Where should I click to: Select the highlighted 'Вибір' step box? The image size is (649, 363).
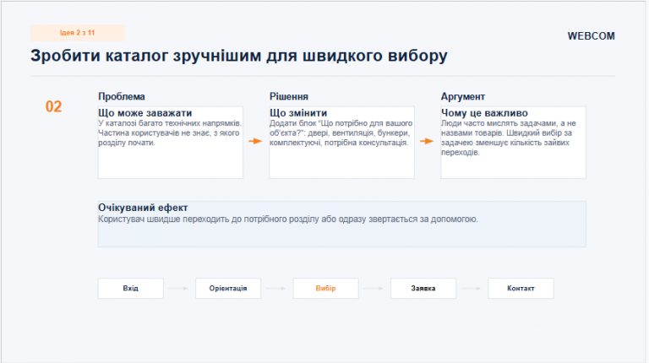[325, 288]
